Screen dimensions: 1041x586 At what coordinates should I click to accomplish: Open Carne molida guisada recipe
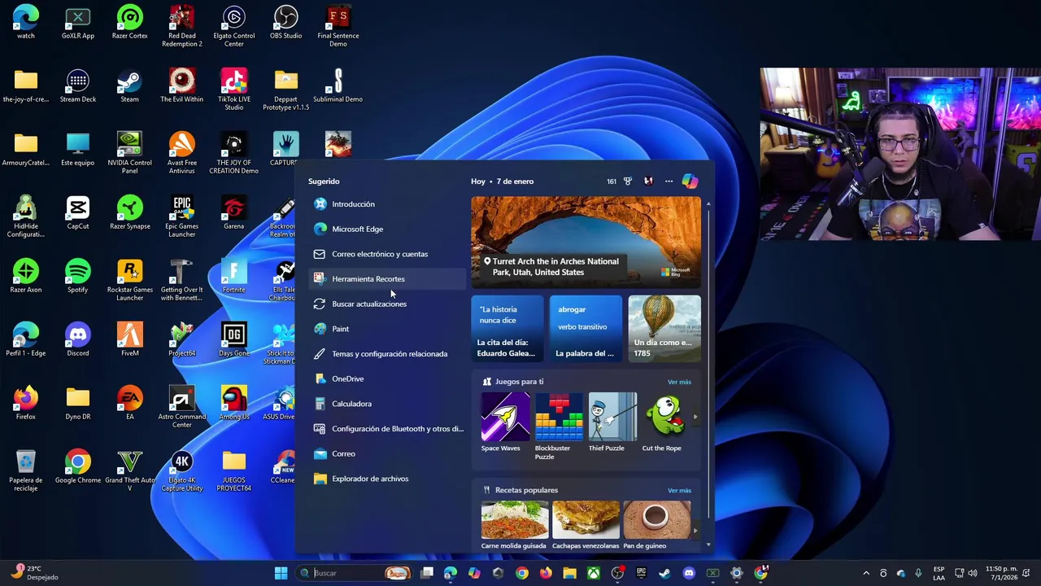[515, 526]
